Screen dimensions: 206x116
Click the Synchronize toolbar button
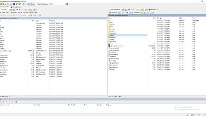(7, 4)
